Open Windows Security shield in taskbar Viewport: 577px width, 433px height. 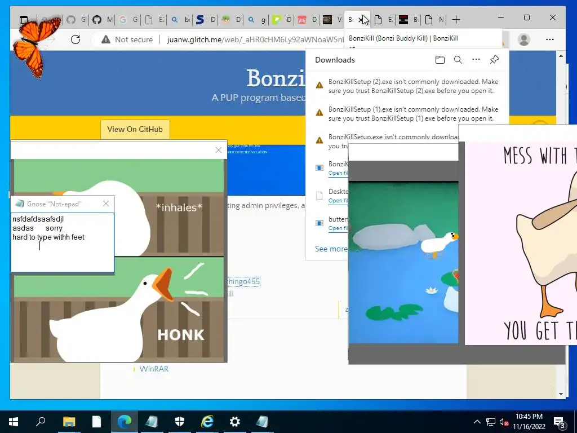click(x=179, y=422)
